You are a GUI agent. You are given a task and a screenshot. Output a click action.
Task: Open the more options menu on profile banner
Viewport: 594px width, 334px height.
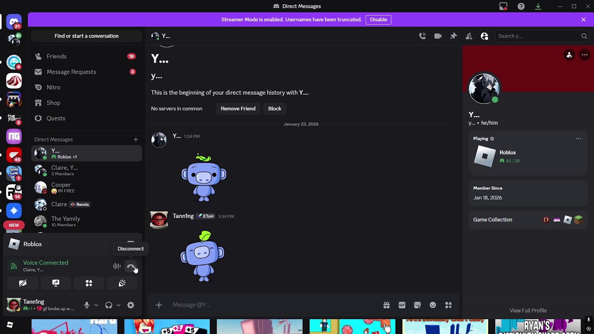585,55
